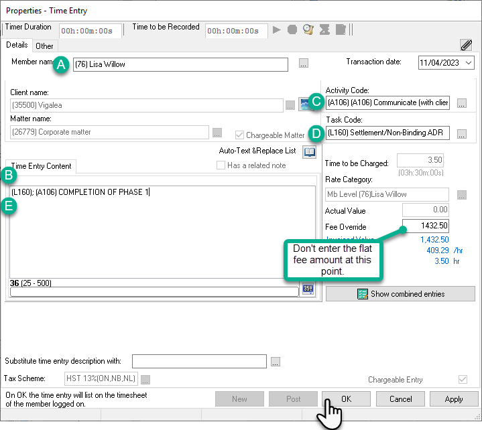The height and width of the screenshot is (430, 482).
Task: Select the Time Entry Content tab
Action: point(41,166)
